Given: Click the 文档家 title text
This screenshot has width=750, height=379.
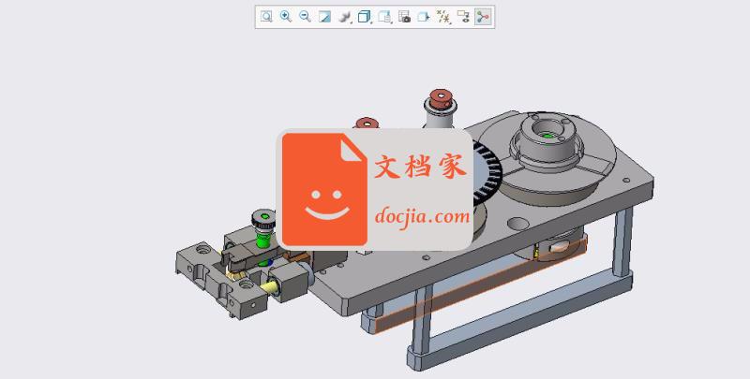Looking at the screenshot, I should [x=420, y=167].
